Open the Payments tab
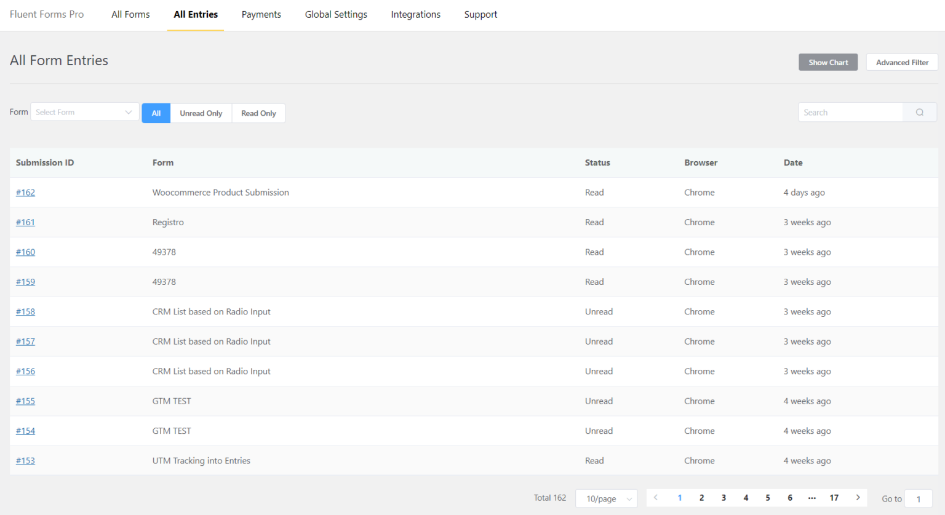The image size is (945, 515). 261,14
